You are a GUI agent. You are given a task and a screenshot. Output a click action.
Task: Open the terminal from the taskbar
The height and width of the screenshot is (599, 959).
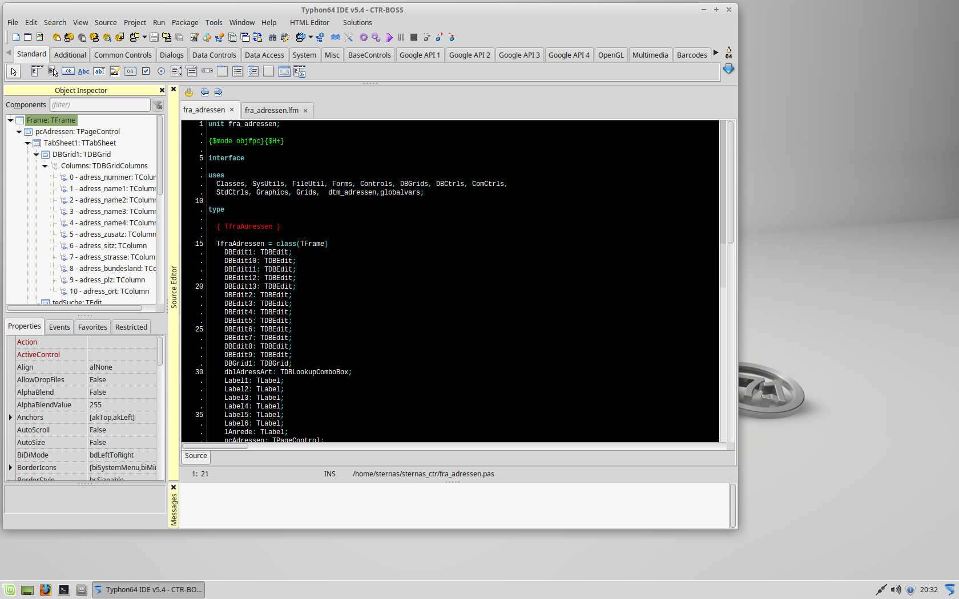coord(63,590)
